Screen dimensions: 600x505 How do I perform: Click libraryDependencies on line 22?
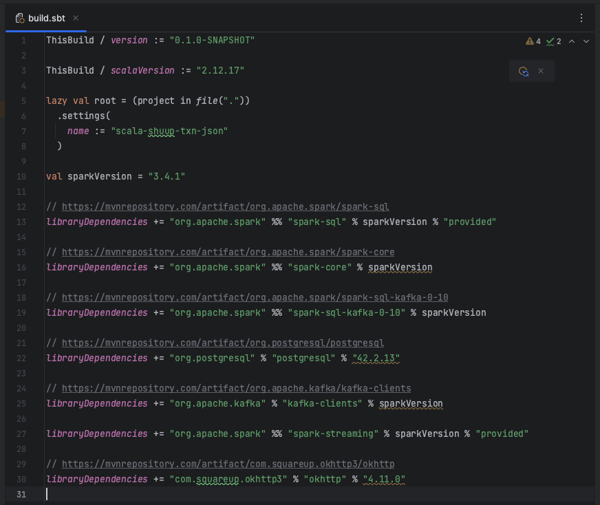(97, 358)
